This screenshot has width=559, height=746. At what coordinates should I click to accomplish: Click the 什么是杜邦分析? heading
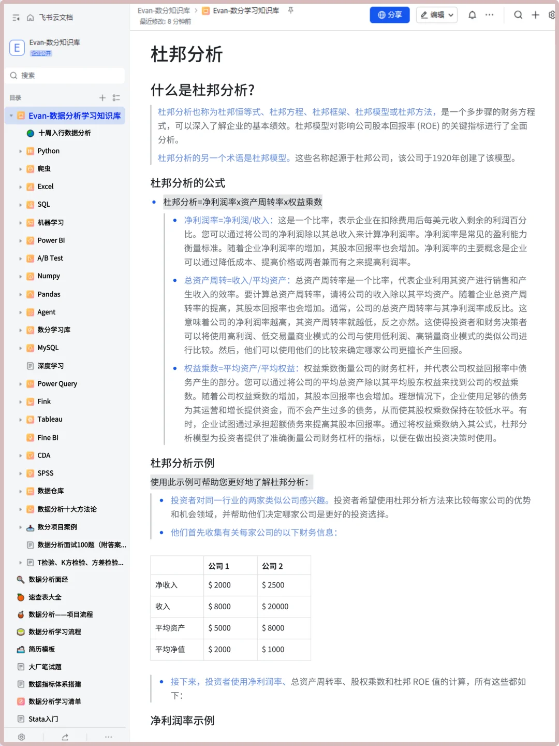(203, 90)
